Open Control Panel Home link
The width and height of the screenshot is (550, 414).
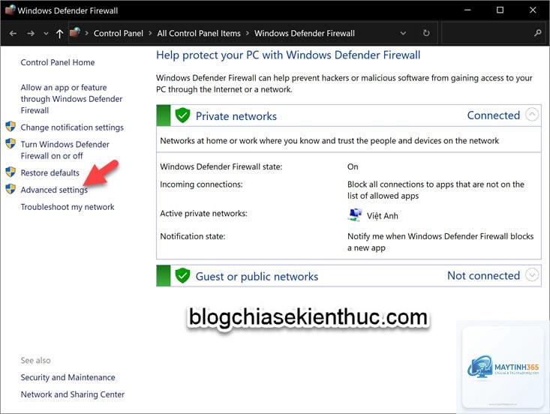[x=58, y=62]
